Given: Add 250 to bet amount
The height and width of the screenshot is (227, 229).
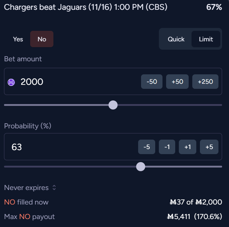Looking at the screenshot, I should [x=205, y=82].
